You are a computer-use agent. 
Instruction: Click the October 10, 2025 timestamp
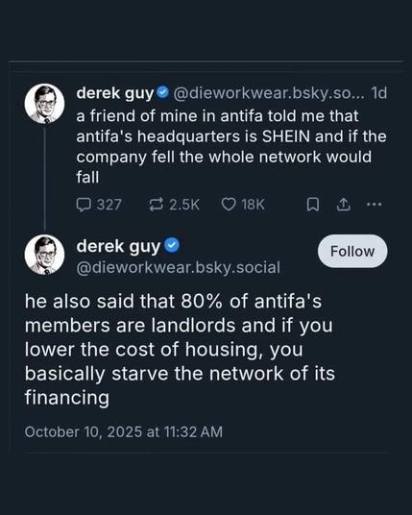(124, 431)
